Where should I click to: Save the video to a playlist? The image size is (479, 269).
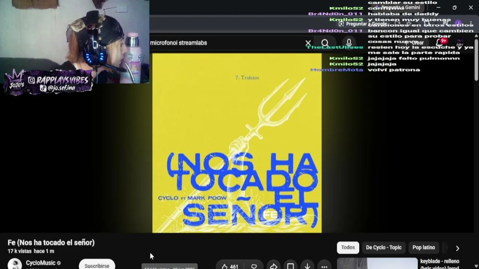point(290,266)
